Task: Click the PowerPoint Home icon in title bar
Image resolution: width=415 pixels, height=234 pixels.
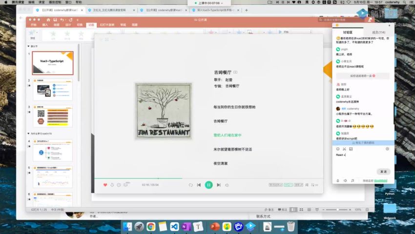Action: pyautogui.click(x=48, y=20)
